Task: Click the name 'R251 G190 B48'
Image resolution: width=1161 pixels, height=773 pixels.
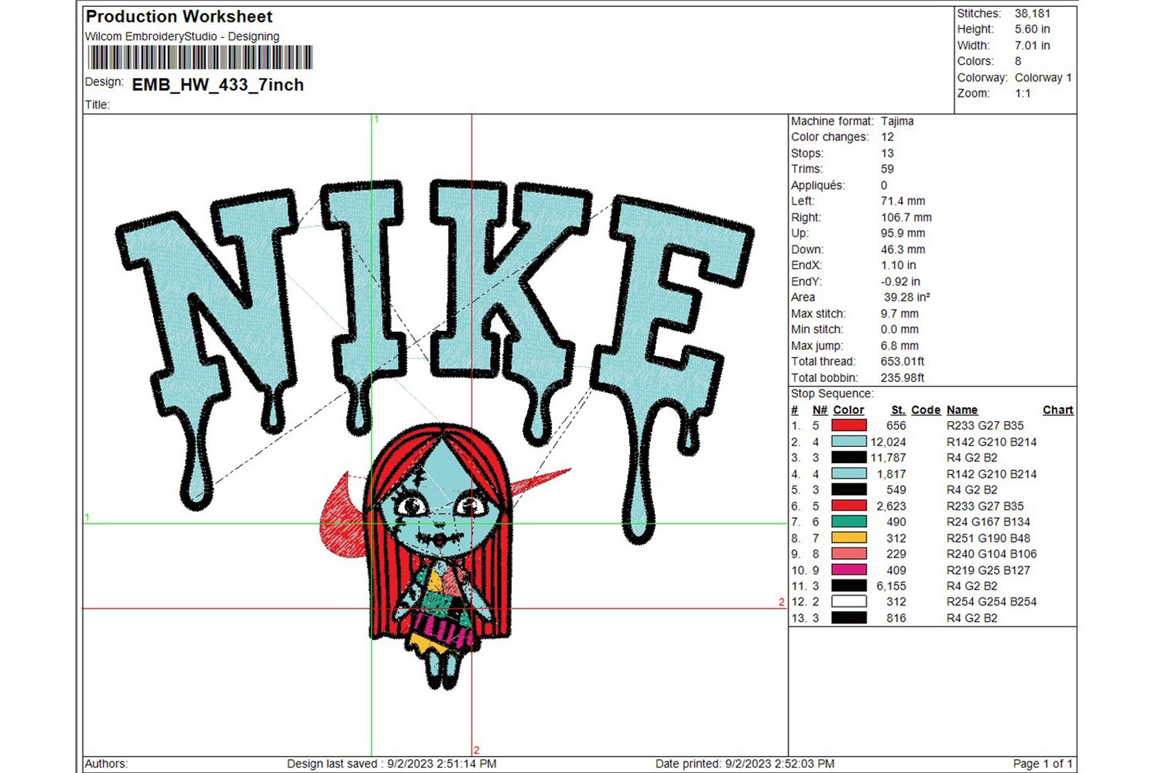Action: [x=988, y=538]
